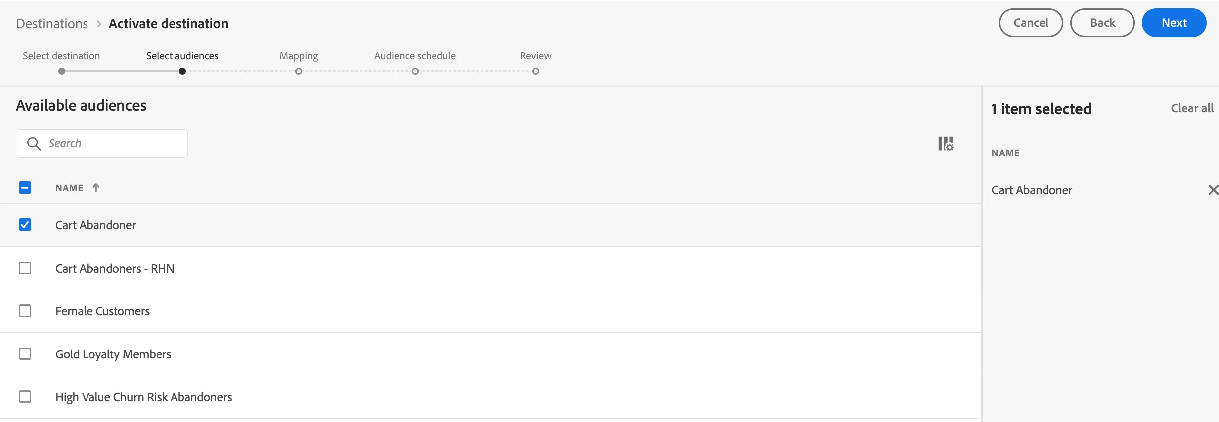The image size is (1219, 422).
Task: Click the Select destination step marker dot
Action: coord(62,71)
